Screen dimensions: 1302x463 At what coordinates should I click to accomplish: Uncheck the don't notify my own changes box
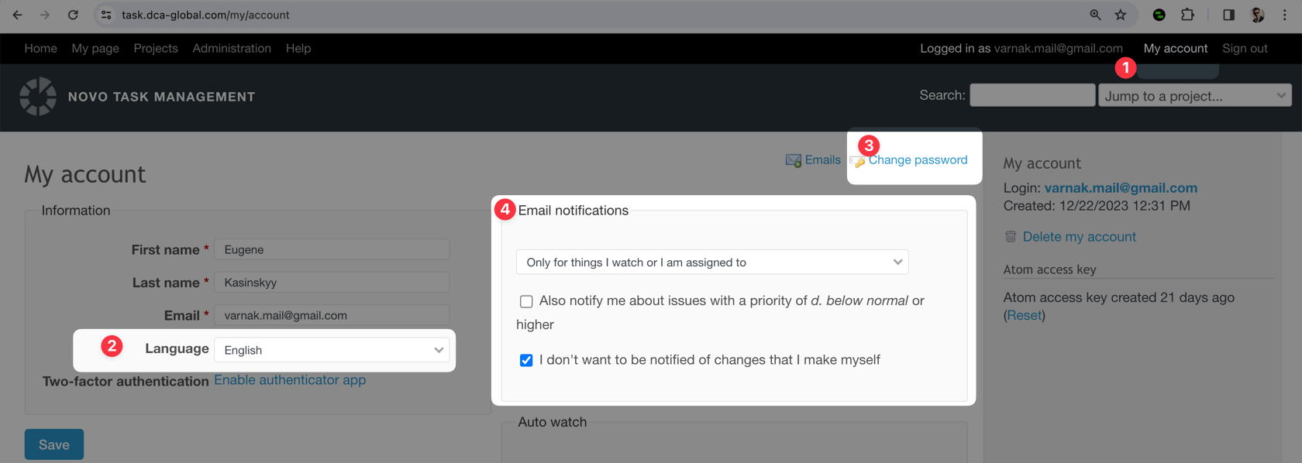pyautogui.click(x=526, y=361)
